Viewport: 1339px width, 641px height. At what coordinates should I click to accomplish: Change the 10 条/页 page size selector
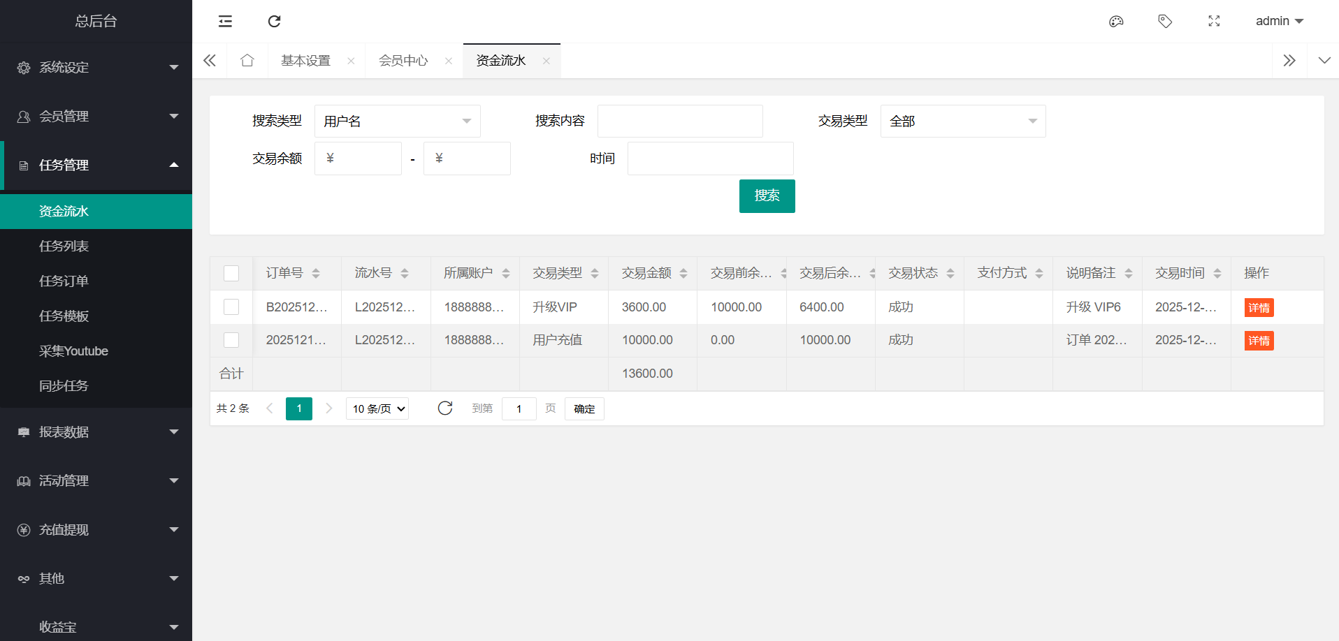click(x=377, y=408)
